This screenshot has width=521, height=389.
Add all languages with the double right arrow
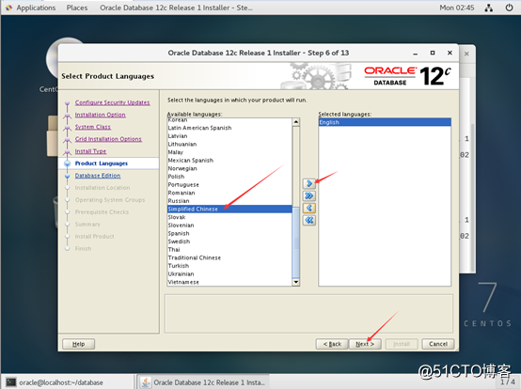coord(309,195)
